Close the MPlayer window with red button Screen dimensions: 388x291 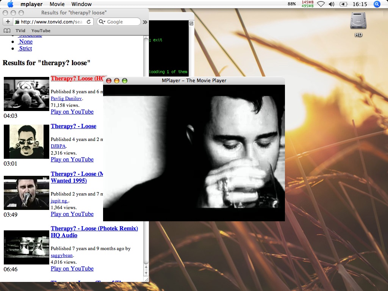[109, 81]
